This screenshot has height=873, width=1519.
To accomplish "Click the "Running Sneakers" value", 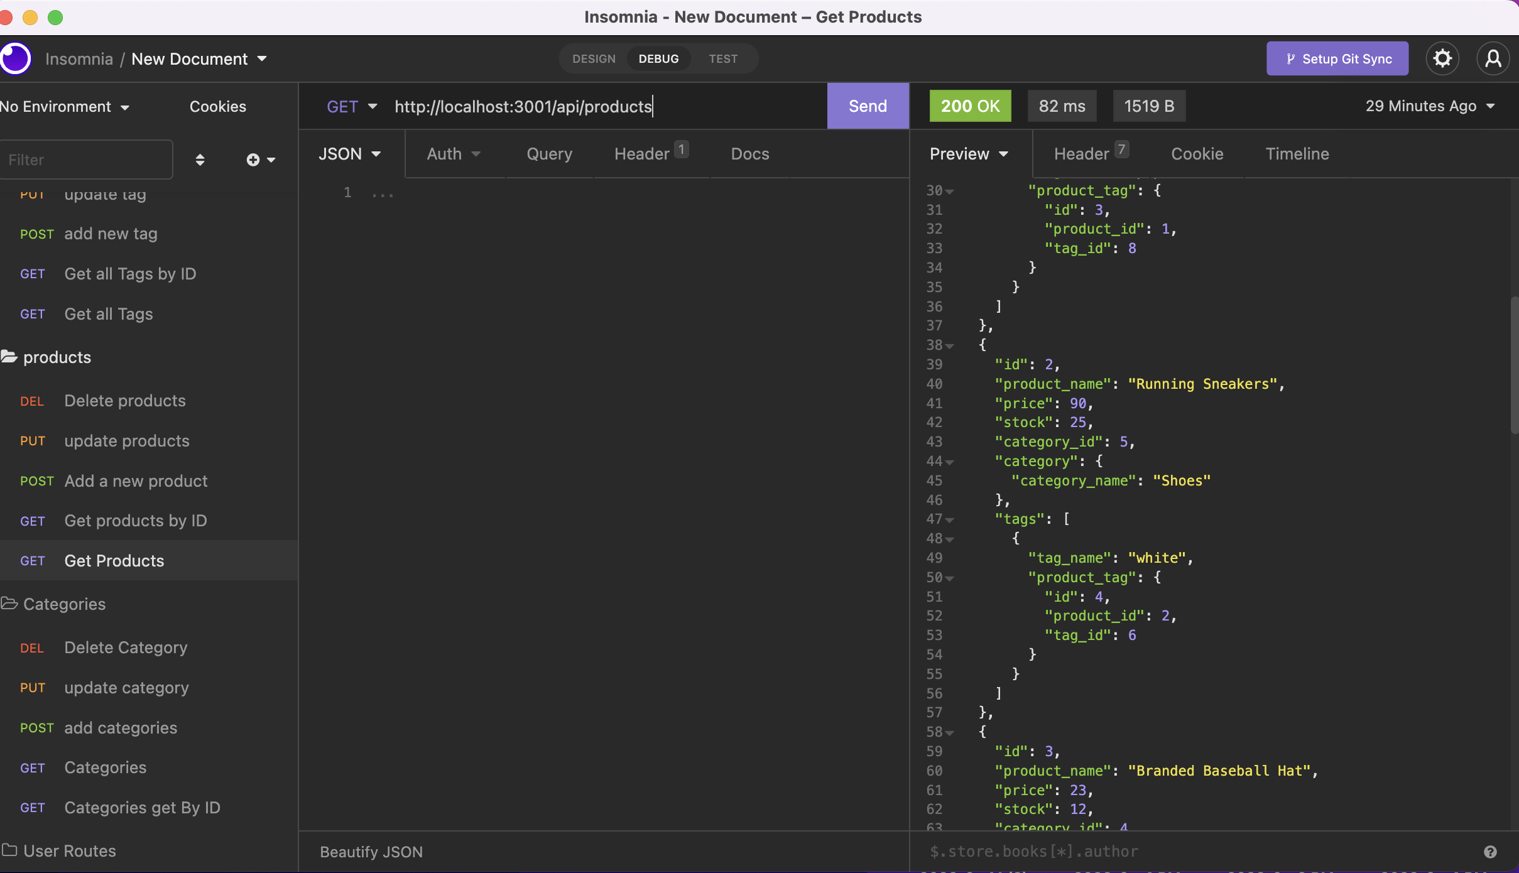I will [1203, 384].
